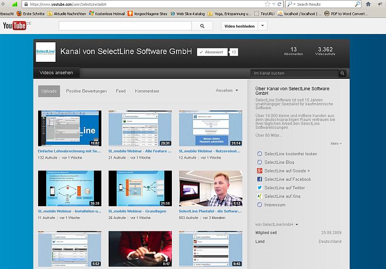Open the TinyURL! bookmark
Screen dimensions: 386x269
(265, 14)
